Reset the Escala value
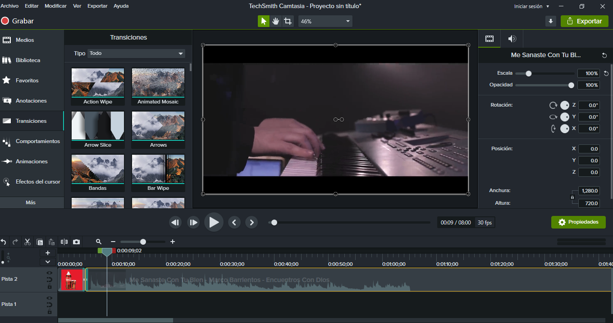613x323 pixels. (x=606, y=73)
